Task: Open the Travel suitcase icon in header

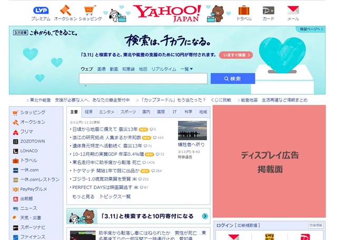Action: pyautogui.click(x=244, y=11)
